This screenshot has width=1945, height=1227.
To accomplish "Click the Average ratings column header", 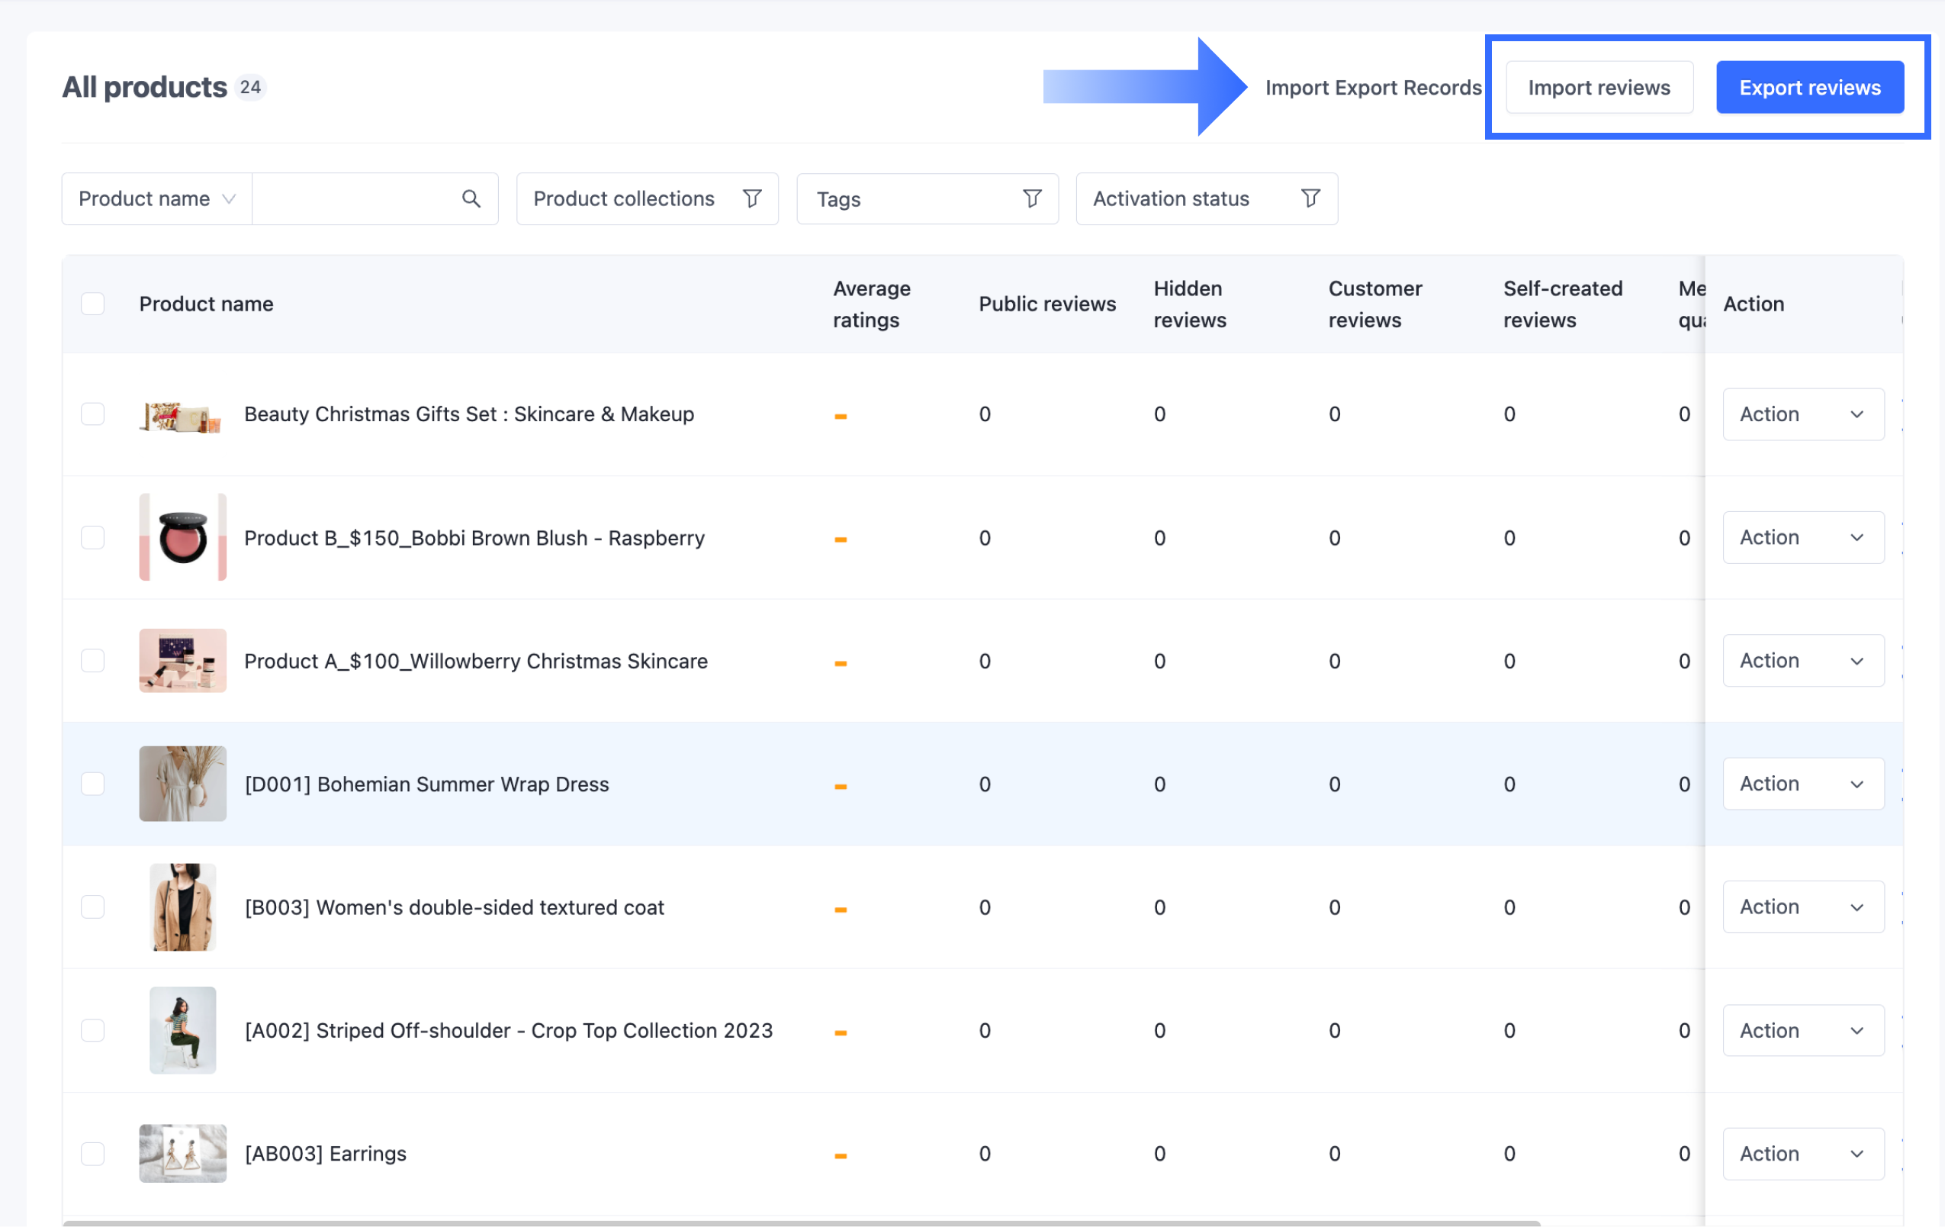I will point(872,304).
